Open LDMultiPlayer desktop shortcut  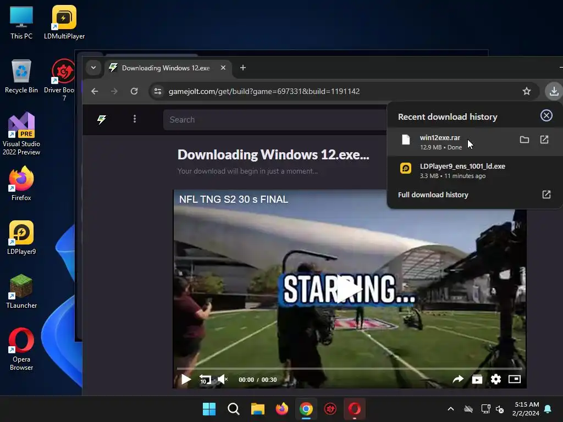pos(64,22)
